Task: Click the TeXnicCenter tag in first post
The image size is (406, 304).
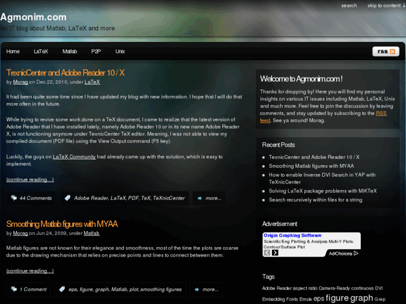Action: click(x=169, y=198)
